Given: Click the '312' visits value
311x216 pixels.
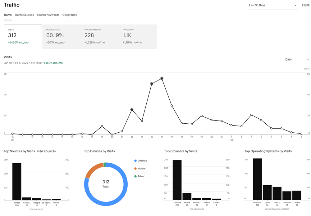Looking at the screenshot, I should (12, 35).
